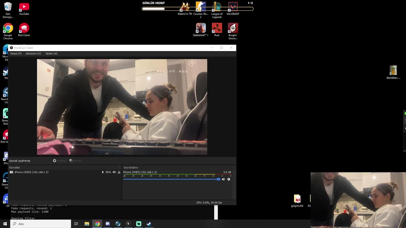Toggle the lock on iPhone source
Viewport: 406px width, 228px height.
[119, 172]
